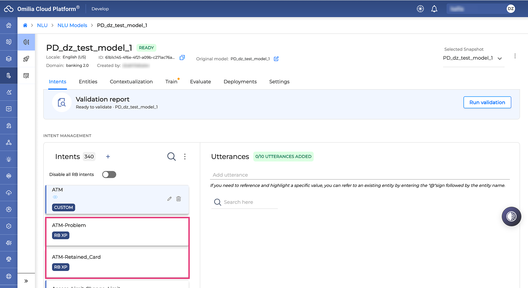
Task: Select the ATM-Problem intent card
Action: coord(117,232)
